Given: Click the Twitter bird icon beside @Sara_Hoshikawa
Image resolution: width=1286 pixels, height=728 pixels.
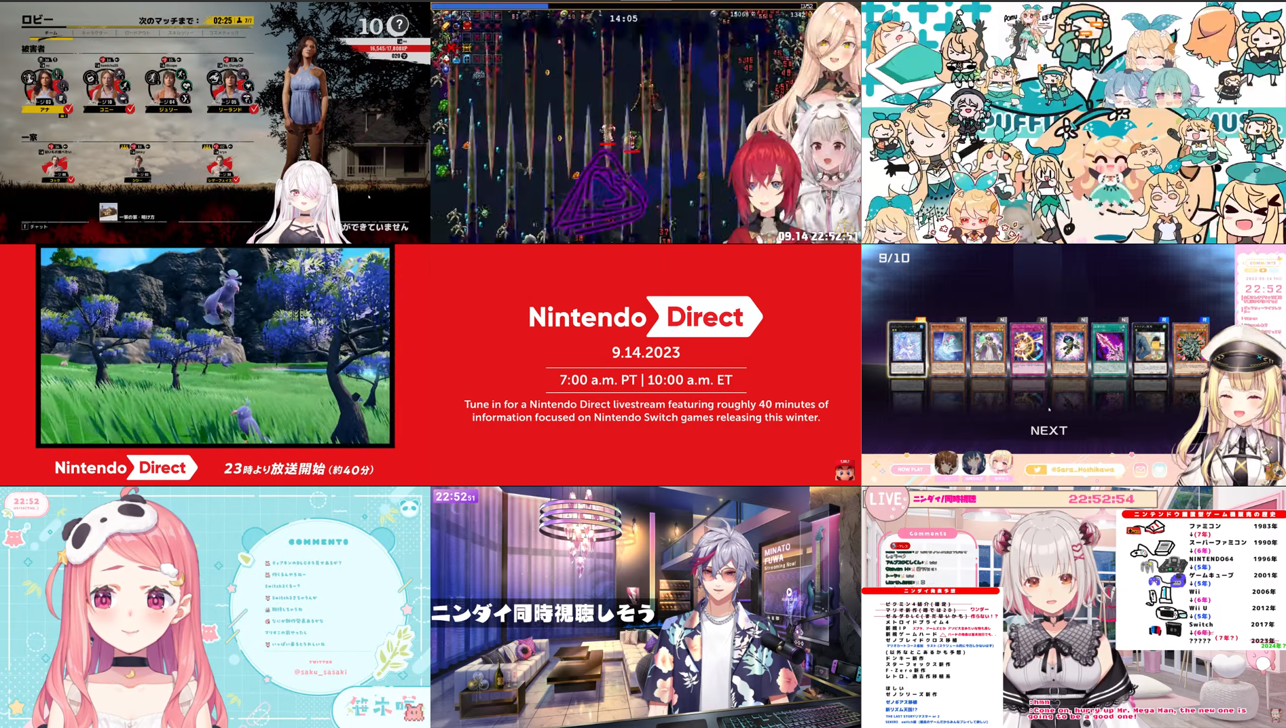Looking at the screenshot, I should [x=1037, y=470].
